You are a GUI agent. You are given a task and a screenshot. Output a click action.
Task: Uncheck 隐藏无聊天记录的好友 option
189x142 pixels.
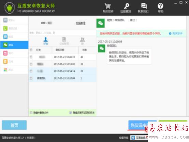click(x=71, y=113)
